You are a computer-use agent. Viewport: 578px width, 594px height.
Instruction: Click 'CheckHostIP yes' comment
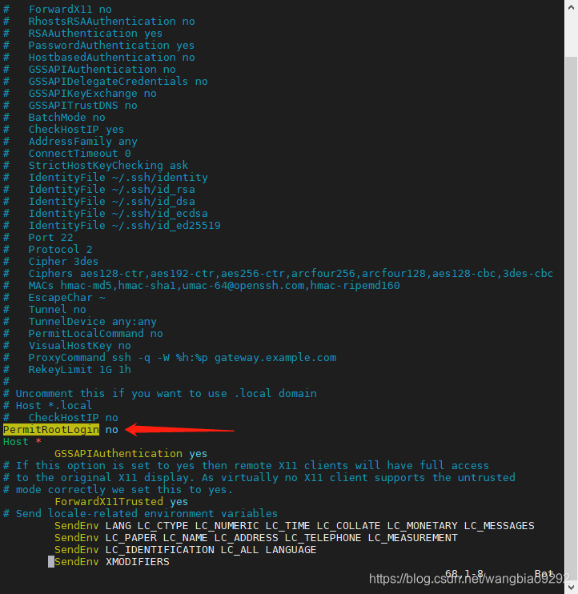click(x=63, y=129)
